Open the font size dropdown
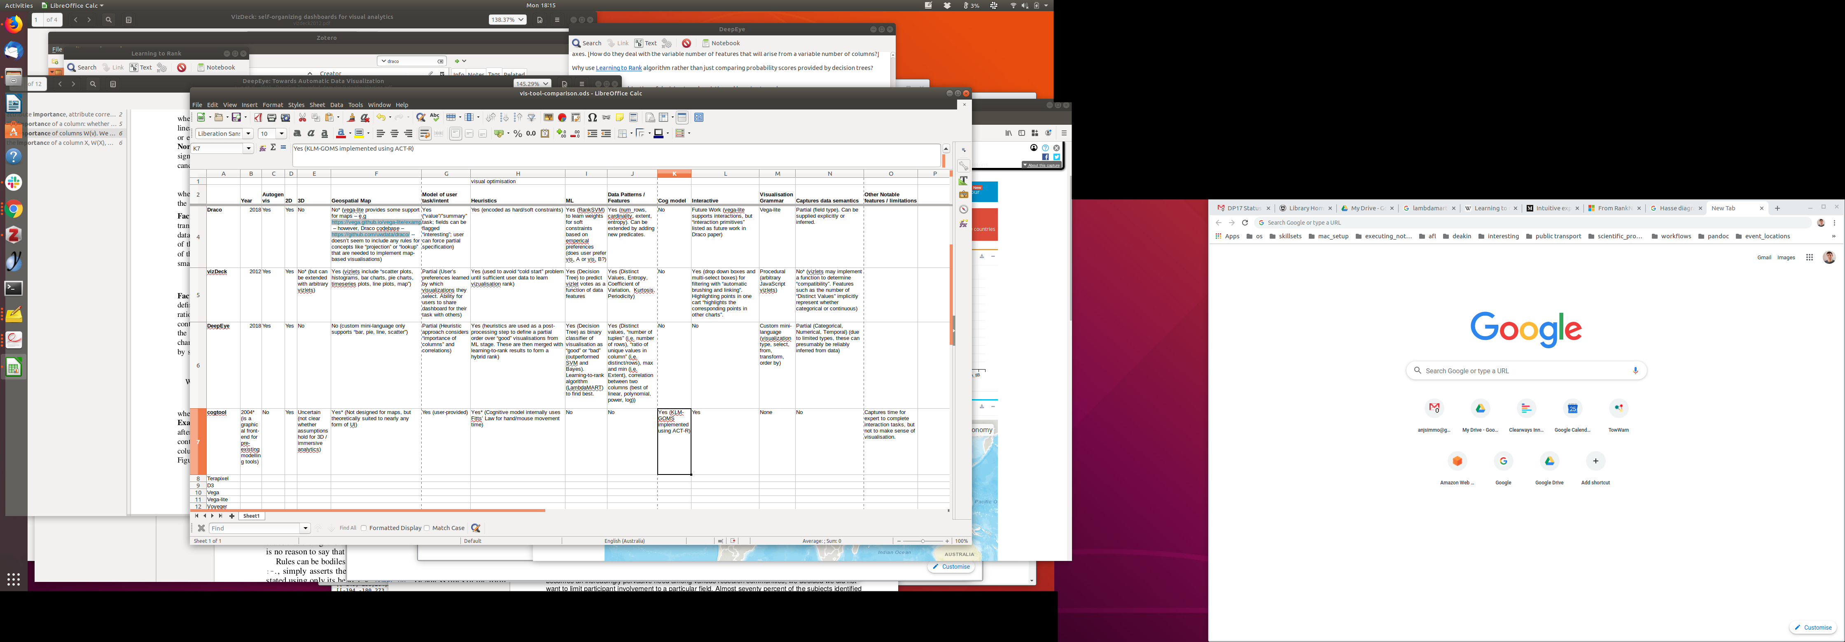 281,134
